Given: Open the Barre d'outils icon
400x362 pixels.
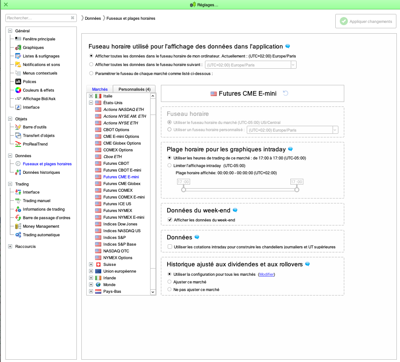Looking at the screenshot, I should tap(18, 127).
